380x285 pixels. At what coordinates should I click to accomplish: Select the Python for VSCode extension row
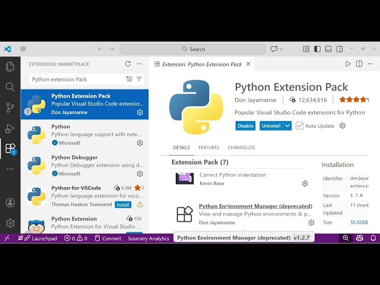tap(84, 197)
